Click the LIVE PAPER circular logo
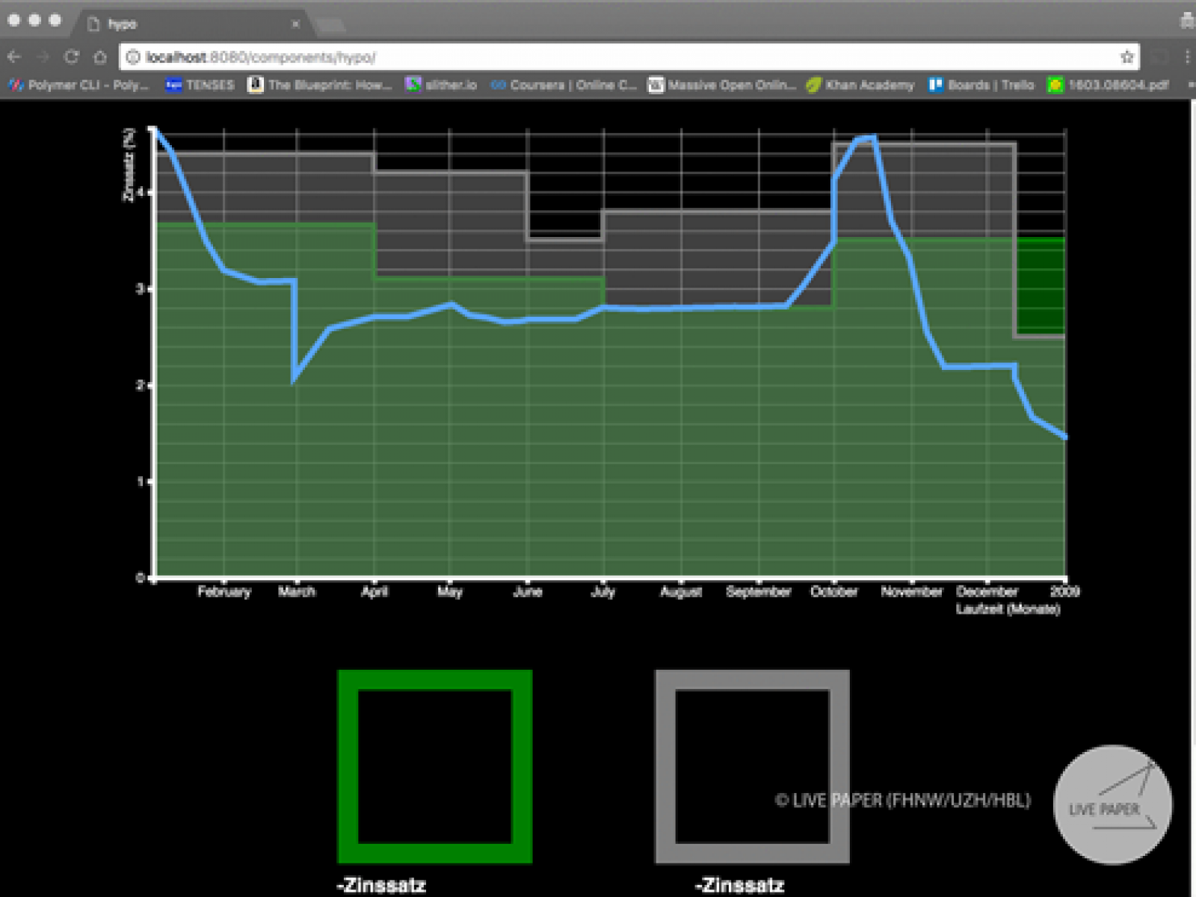The height and width of the screenshot is (897, 1196). 1112,805
